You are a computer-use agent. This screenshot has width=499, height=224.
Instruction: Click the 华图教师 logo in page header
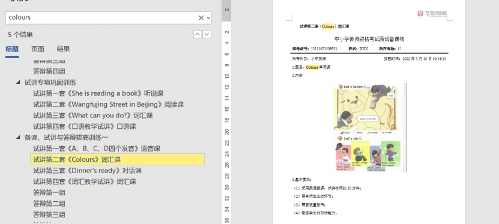(432, 14)
